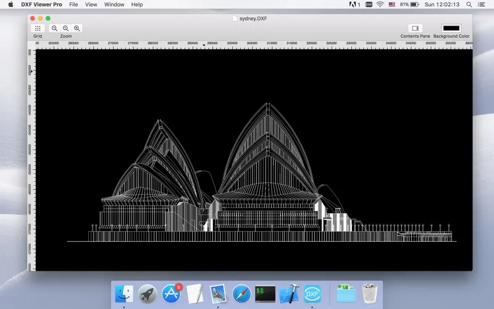
Task: Open Notification Center list icon
Action: pos(481,4)
